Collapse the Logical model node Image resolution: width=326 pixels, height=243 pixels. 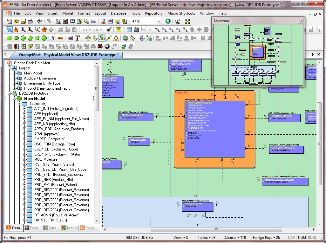tap(9, 68)
